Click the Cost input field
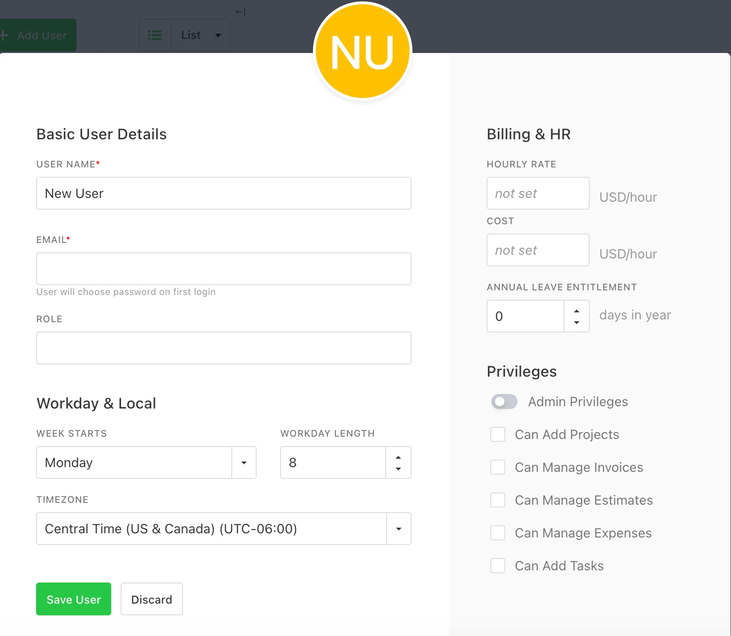731x636 pixels. 538,250
